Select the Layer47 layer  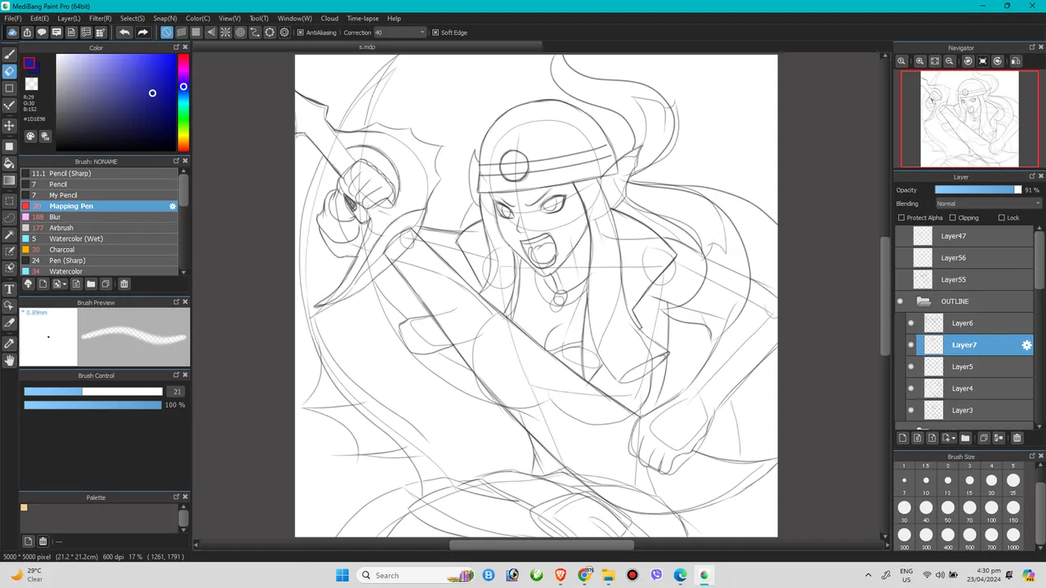964,236
